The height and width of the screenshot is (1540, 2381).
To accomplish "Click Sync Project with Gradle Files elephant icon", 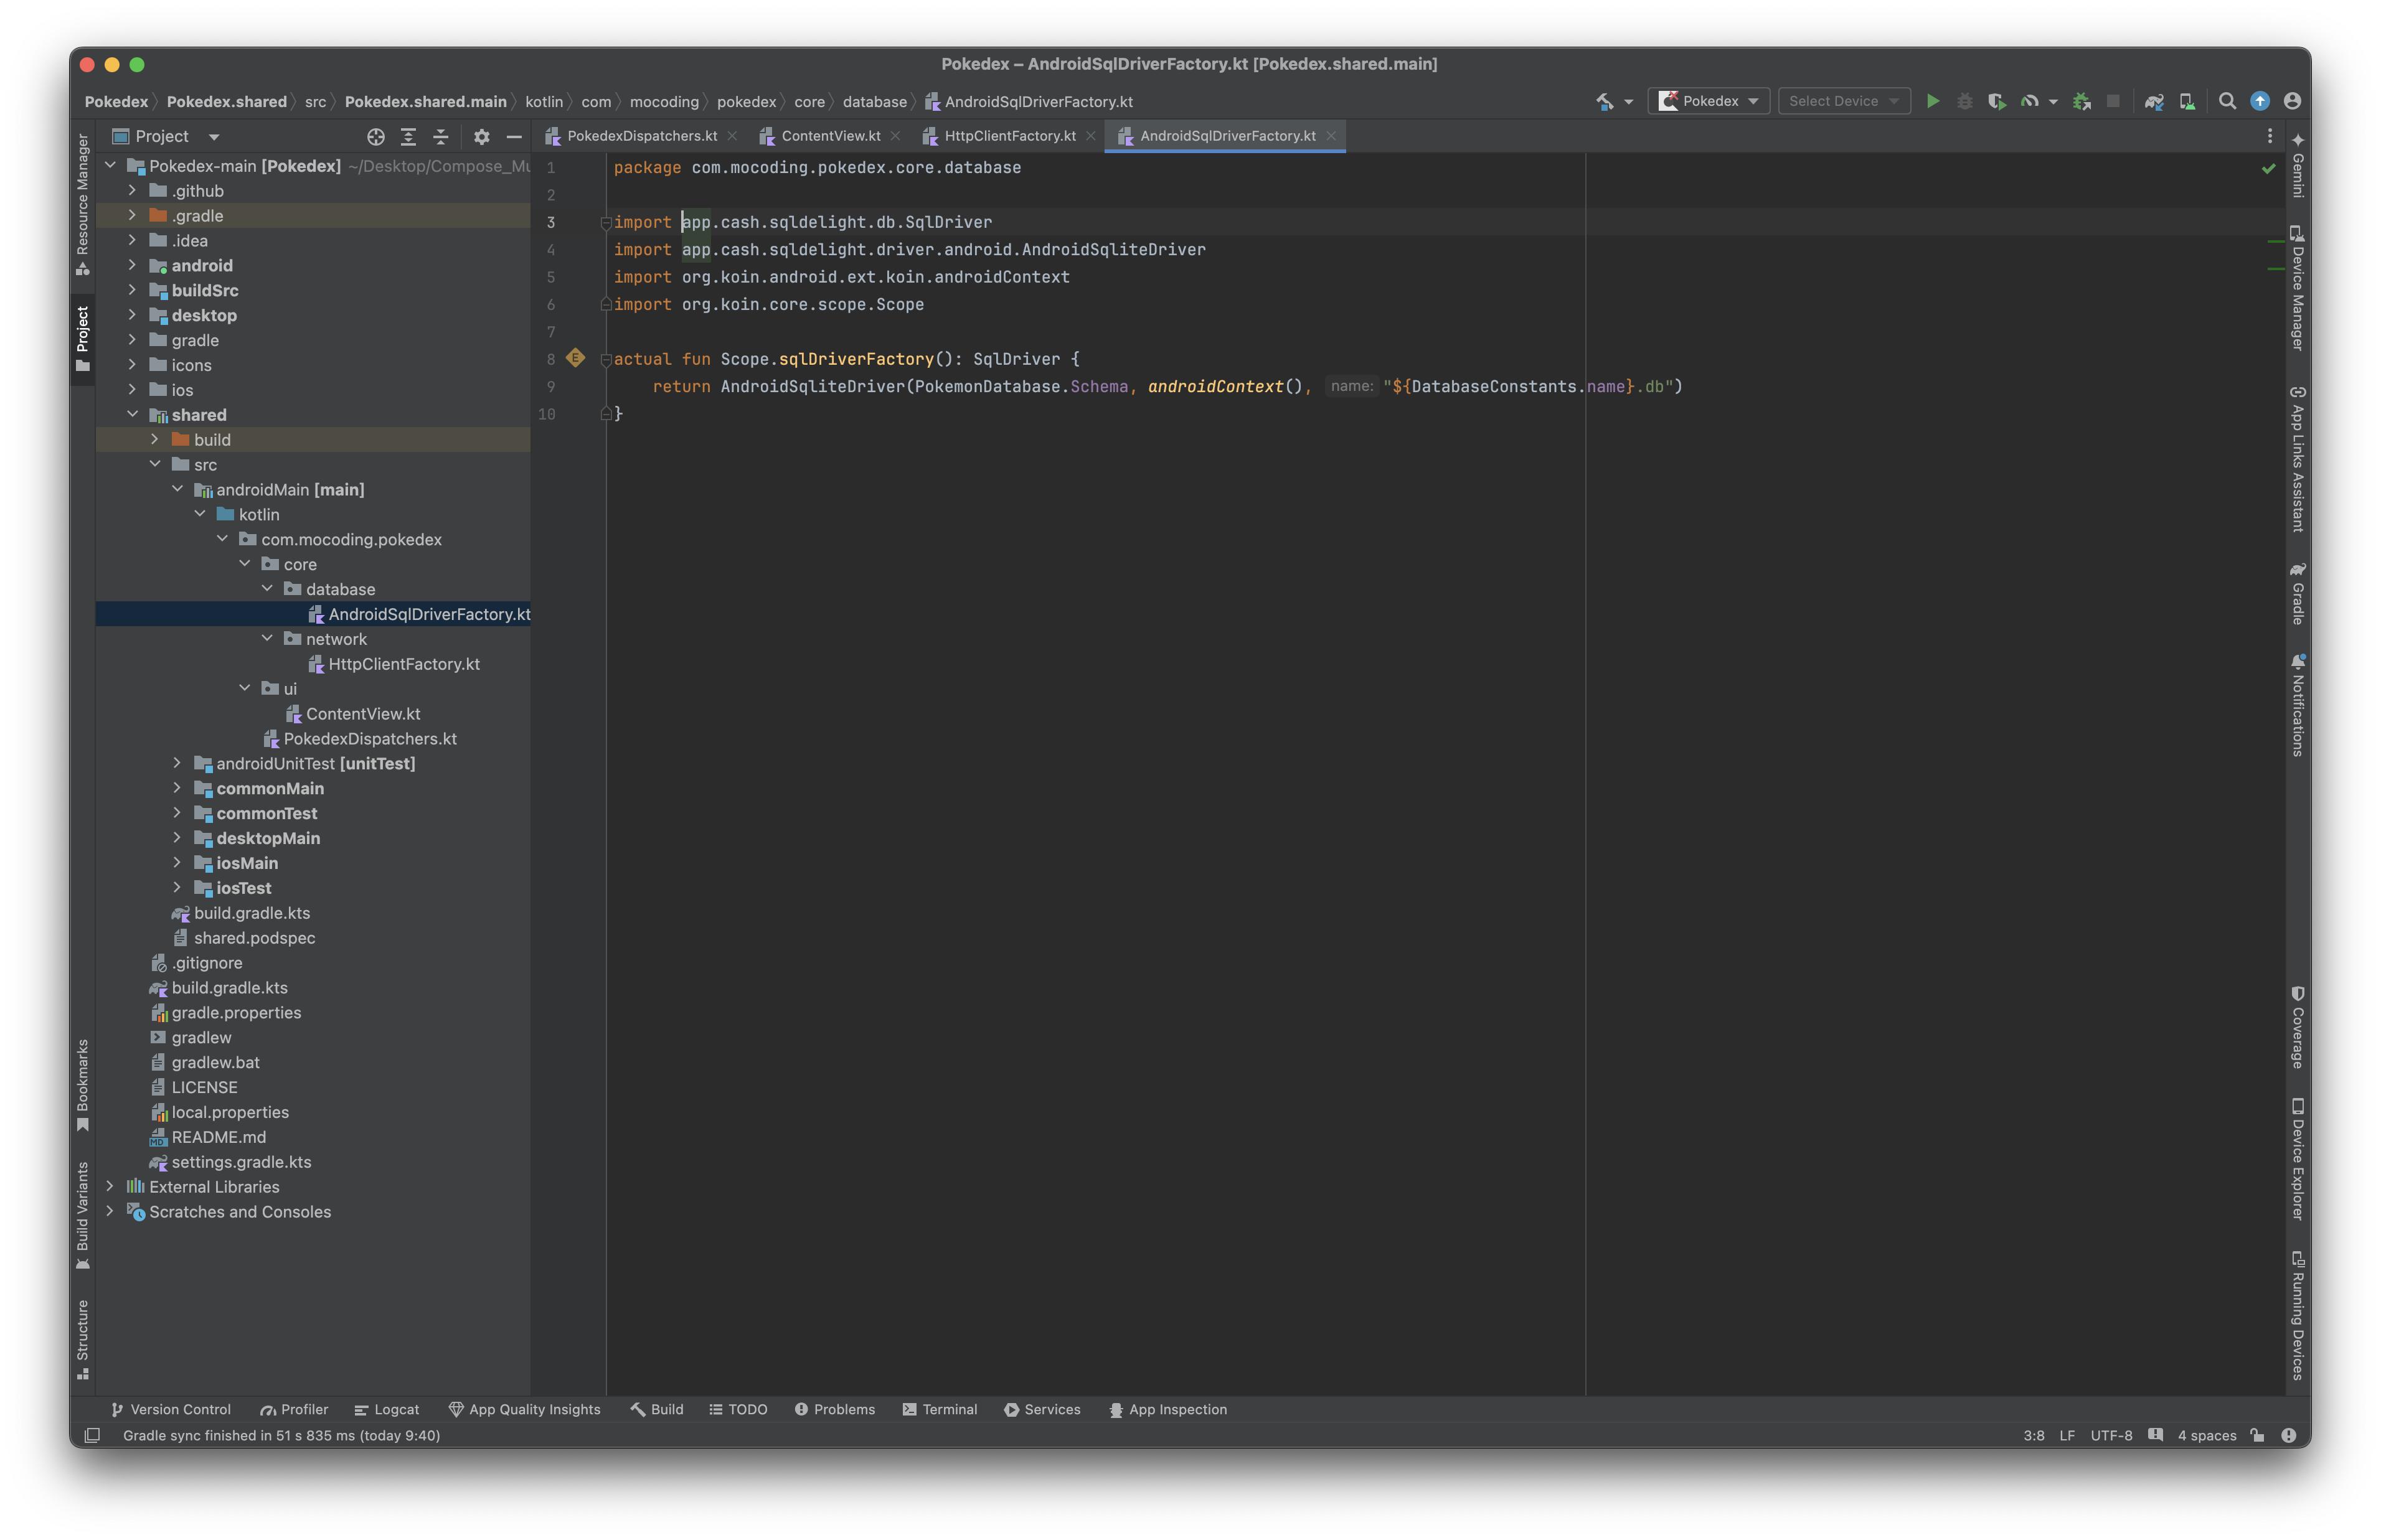I will 2154,101.
